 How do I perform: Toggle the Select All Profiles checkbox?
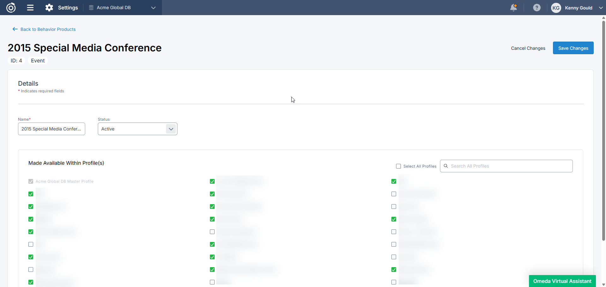(398, 166)
